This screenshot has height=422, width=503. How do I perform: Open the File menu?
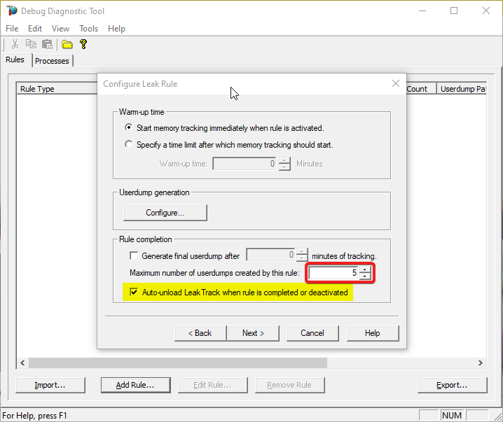12,29
